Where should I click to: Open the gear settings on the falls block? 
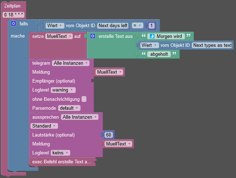[13, 24]
